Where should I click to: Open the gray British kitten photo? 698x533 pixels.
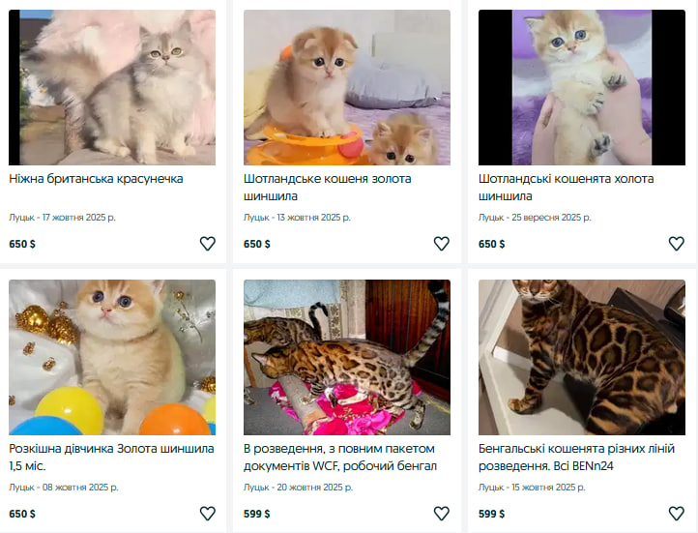[112, 87]
